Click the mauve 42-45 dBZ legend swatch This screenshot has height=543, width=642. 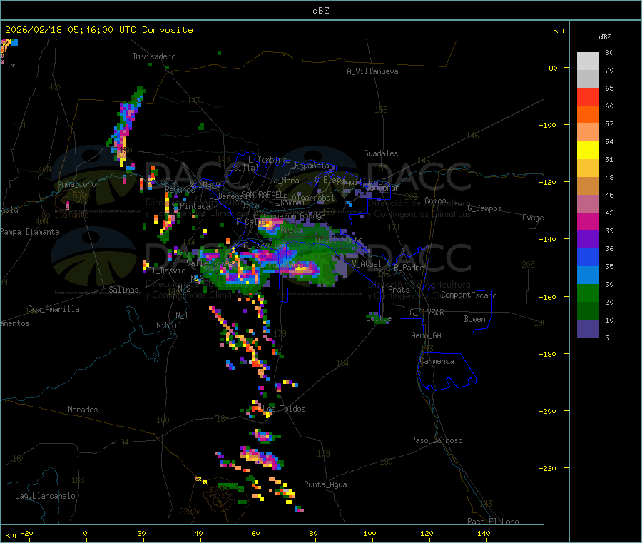pos(588,204)
